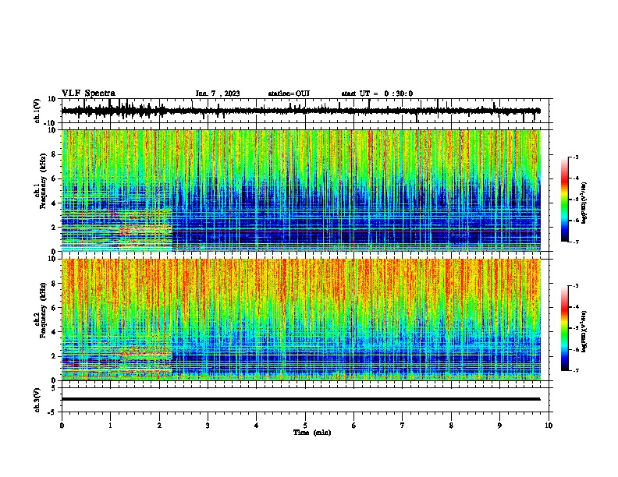Click the ch.1 spectrogram panel
Viewport: 618px width, 477px height.
(301, 190)
